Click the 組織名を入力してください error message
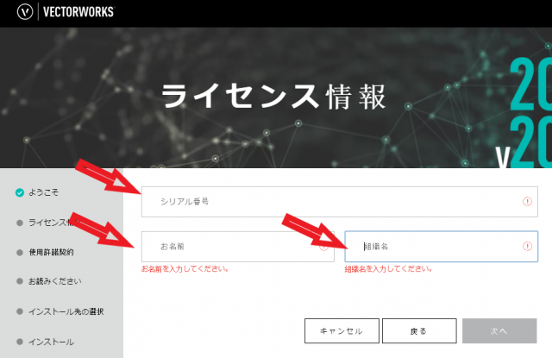Screen dimensions: 552x358 click(387, 269)
